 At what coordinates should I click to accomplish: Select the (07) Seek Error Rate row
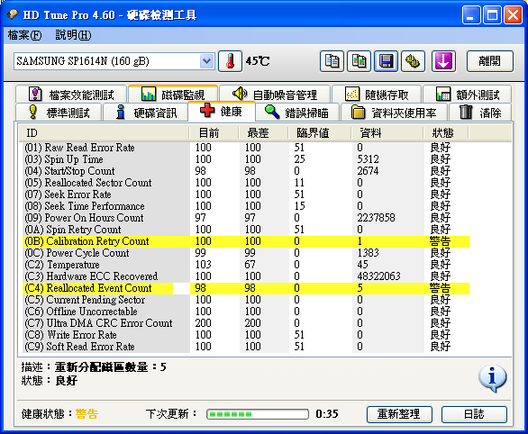246,194
